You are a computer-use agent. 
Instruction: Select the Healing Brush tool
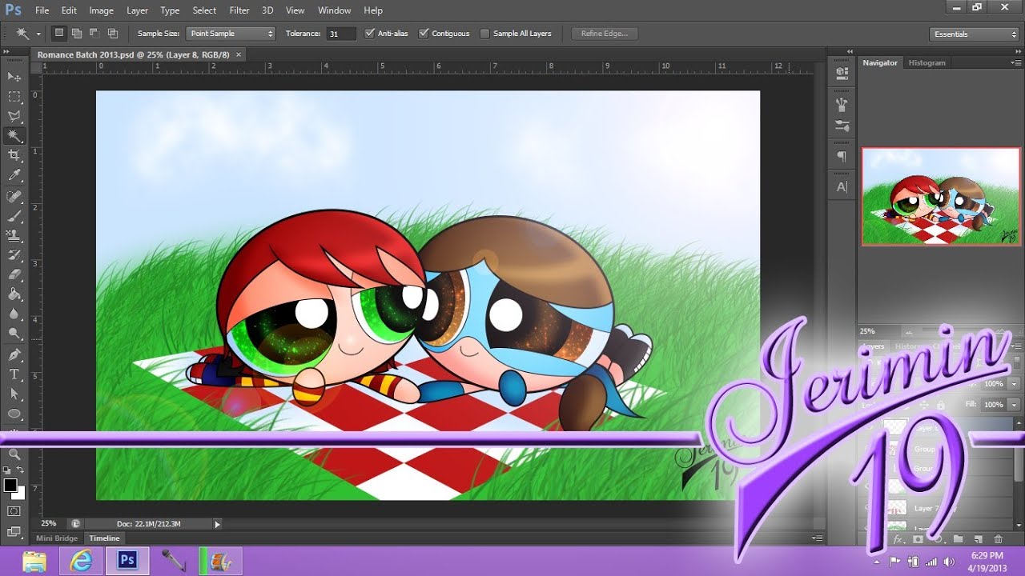click(14, 196)
